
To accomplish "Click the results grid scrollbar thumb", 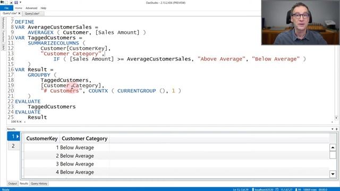I will (333, 155).
